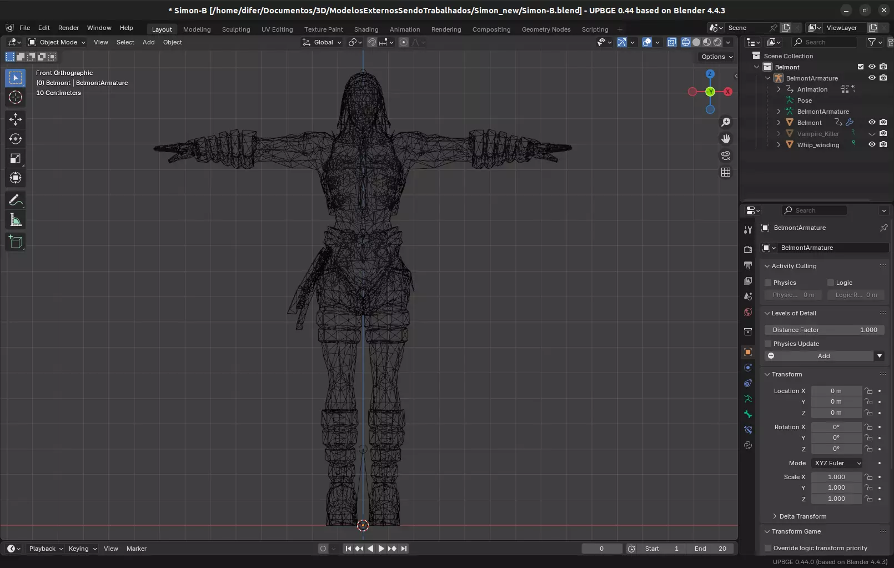Toggle snapping magnet in viewport header
Viewport: 894px width, 568px height.
[x=372, y=42]
